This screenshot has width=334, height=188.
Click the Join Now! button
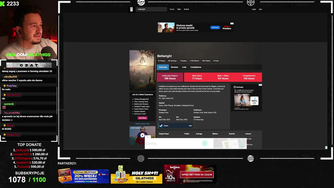[142, 118]
